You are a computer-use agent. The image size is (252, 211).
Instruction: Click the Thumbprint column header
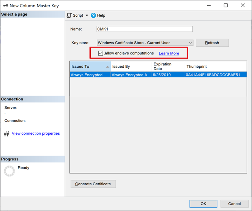click(x=216, y=66)
